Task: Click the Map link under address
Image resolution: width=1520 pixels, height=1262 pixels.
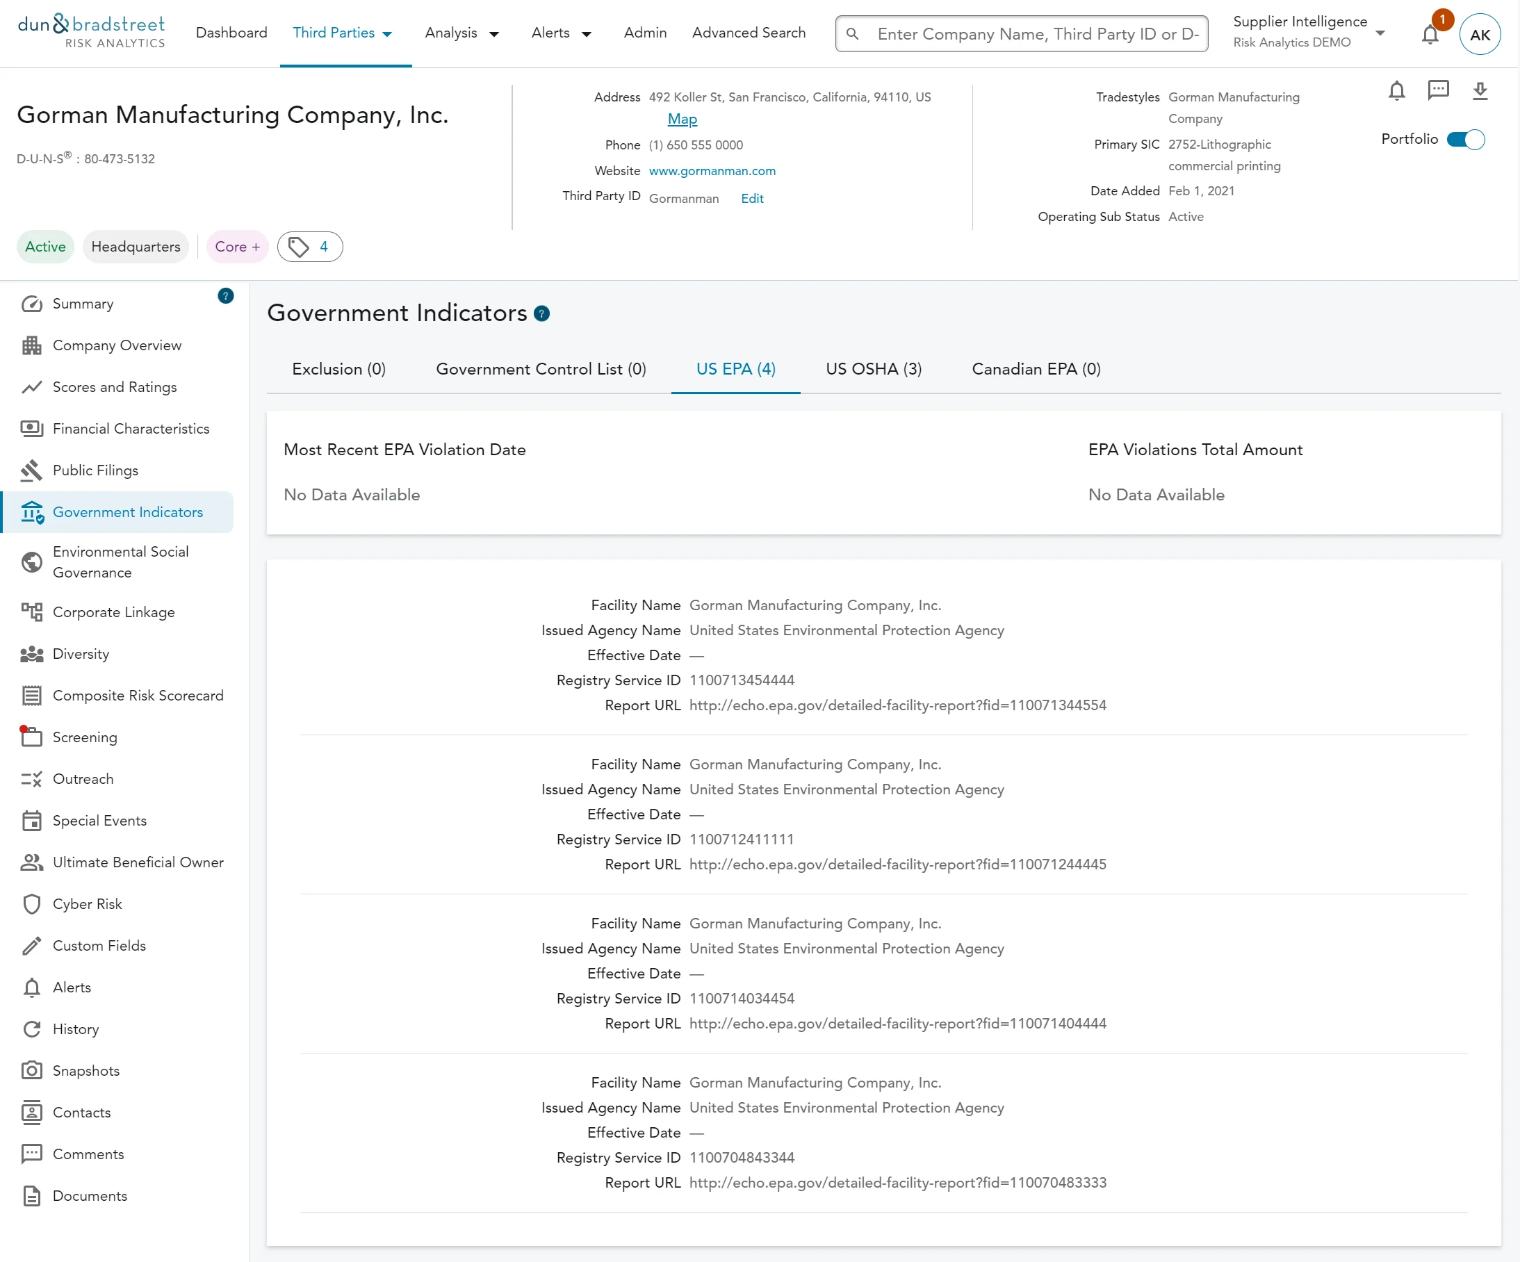Action: (682, 120)
